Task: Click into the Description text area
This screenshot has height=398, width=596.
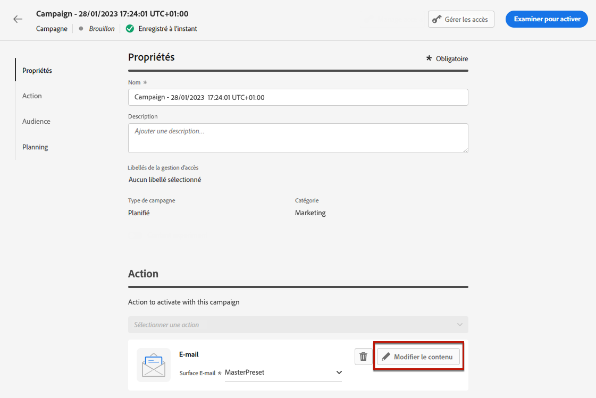Action: tap(298, 138)
